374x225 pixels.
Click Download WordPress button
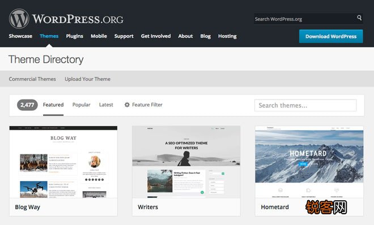331,36
